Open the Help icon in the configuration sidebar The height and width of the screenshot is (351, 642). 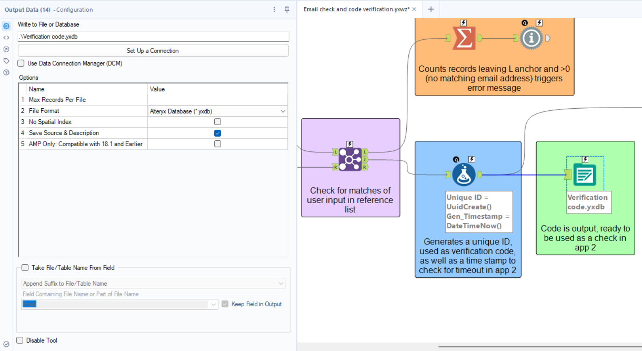[x=6, y=72]
